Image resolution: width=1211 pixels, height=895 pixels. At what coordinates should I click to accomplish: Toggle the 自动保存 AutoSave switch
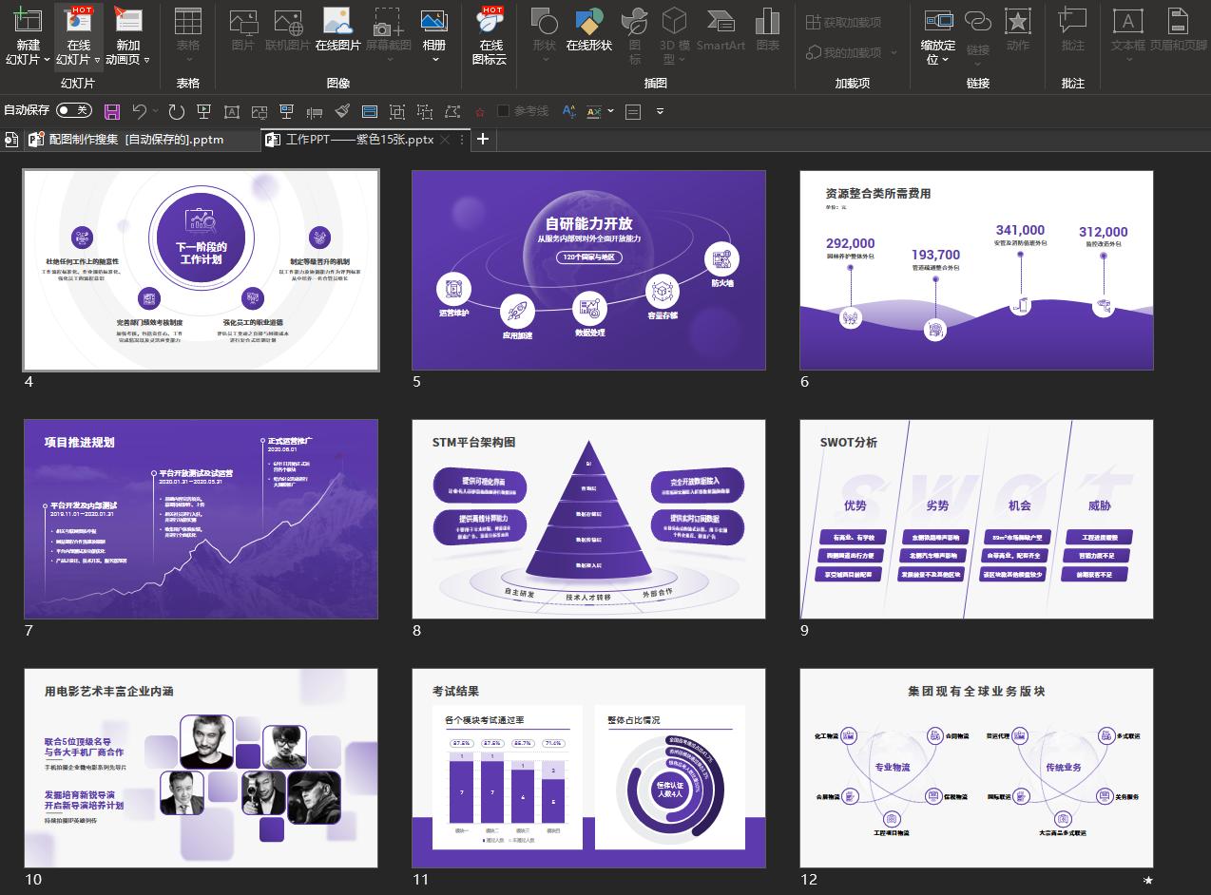tap(74, 110)
